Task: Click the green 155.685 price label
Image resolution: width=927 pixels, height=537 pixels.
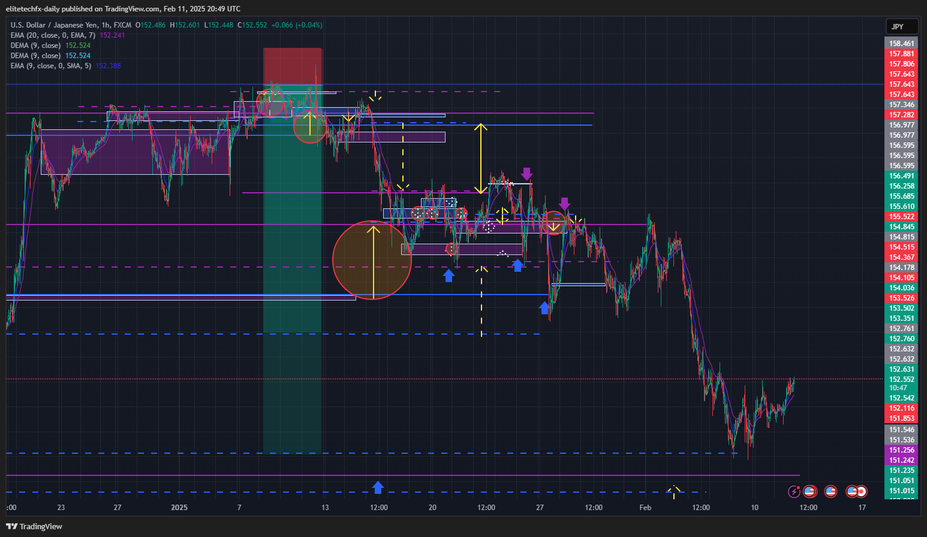Action: coord(901,196)
